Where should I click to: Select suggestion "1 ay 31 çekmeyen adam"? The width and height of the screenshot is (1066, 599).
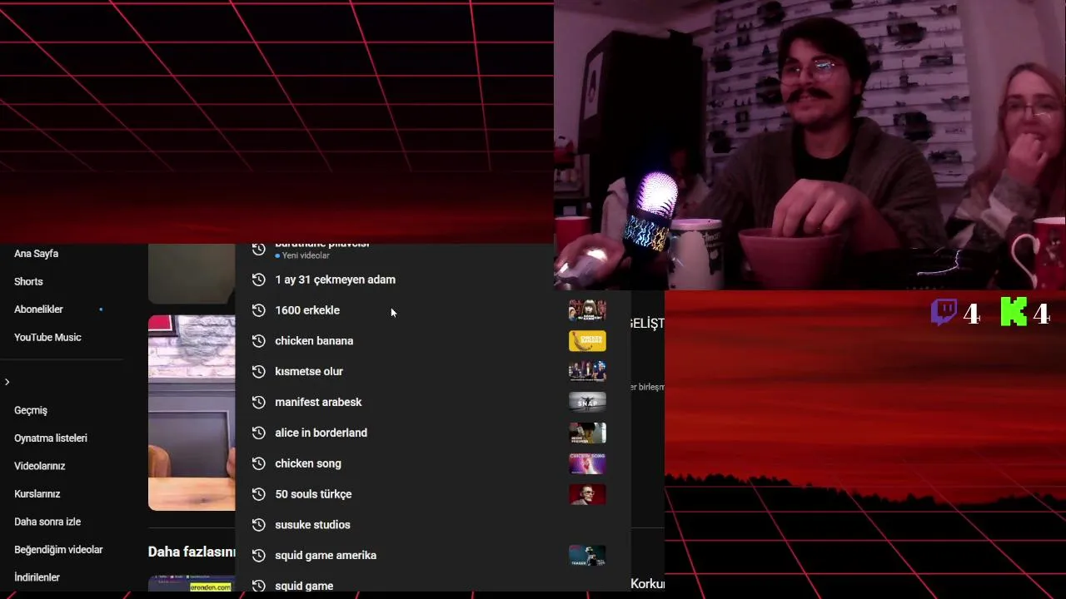coord(335,280)
